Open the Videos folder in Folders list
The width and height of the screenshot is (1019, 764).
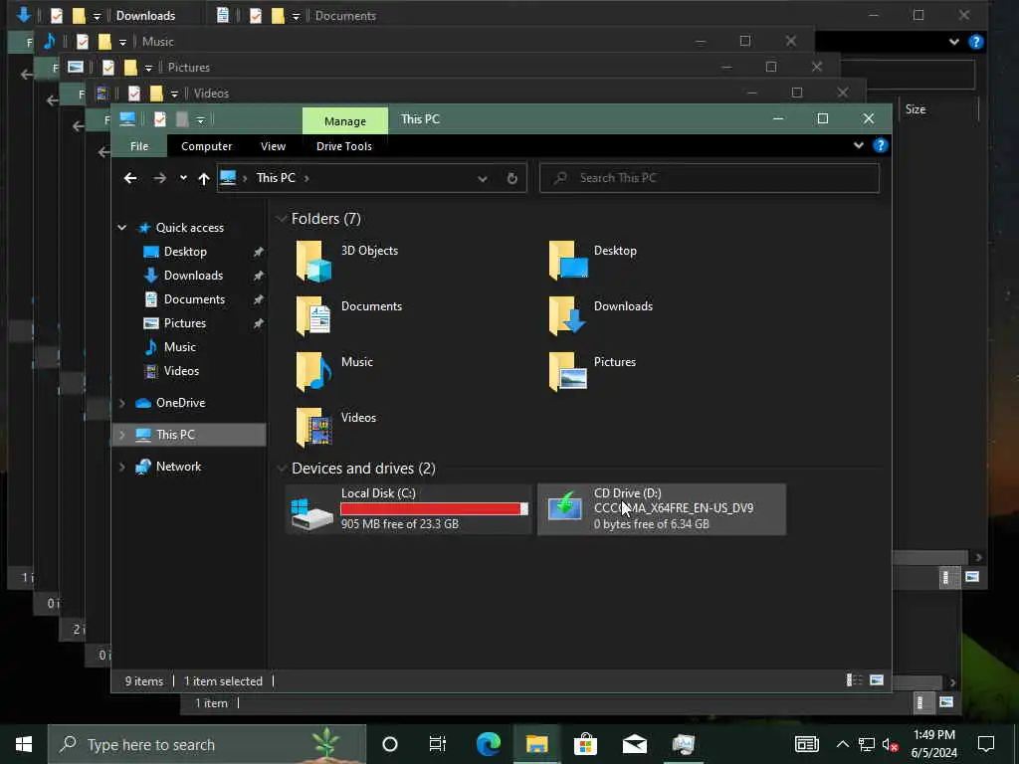coord(336,429)
